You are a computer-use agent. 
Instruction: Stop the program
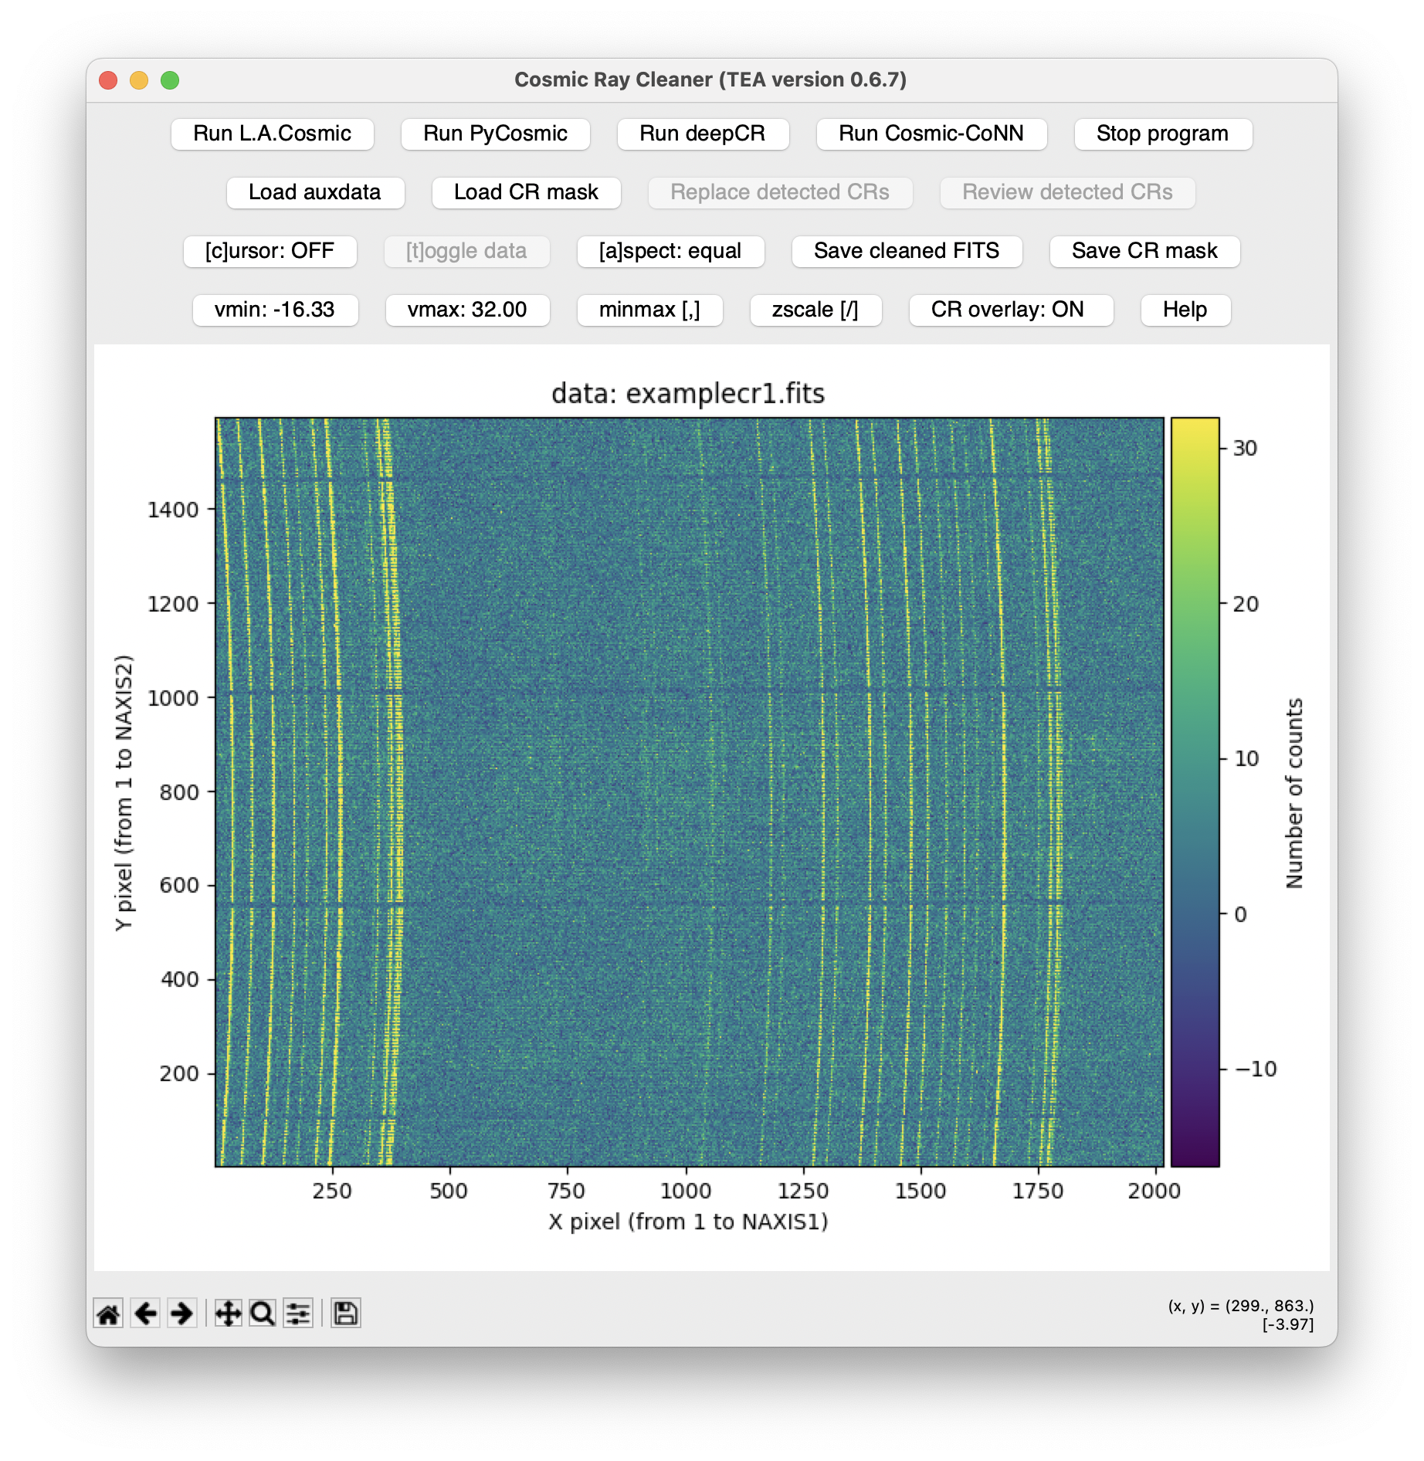1162,133
